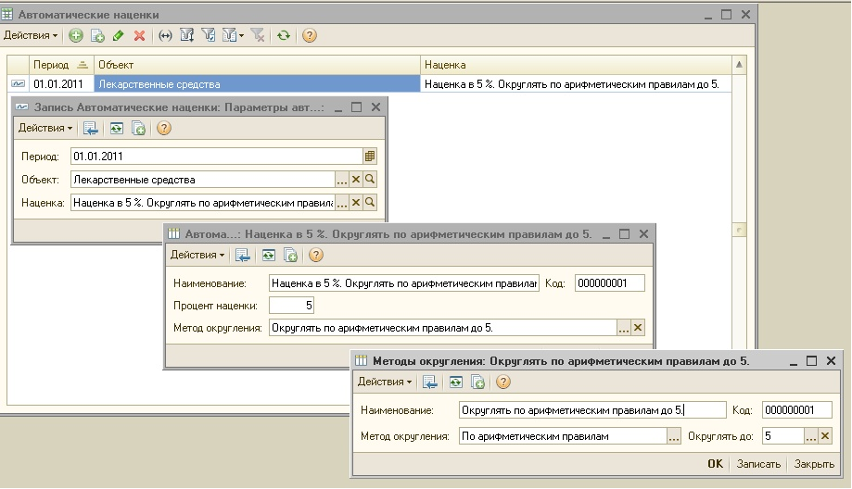Image resolution: width=852 pixels, height=489 pixels.
Task: Sort the list by Период column header
Action: (51, 65)
